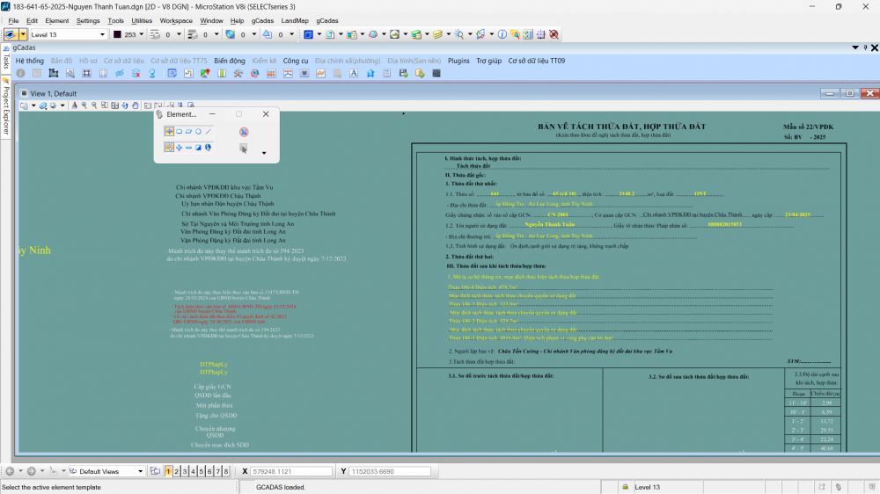Expand Element Selection extended settings arrow
This screenshot has width=880, height=494.
(x=264, y=153)
